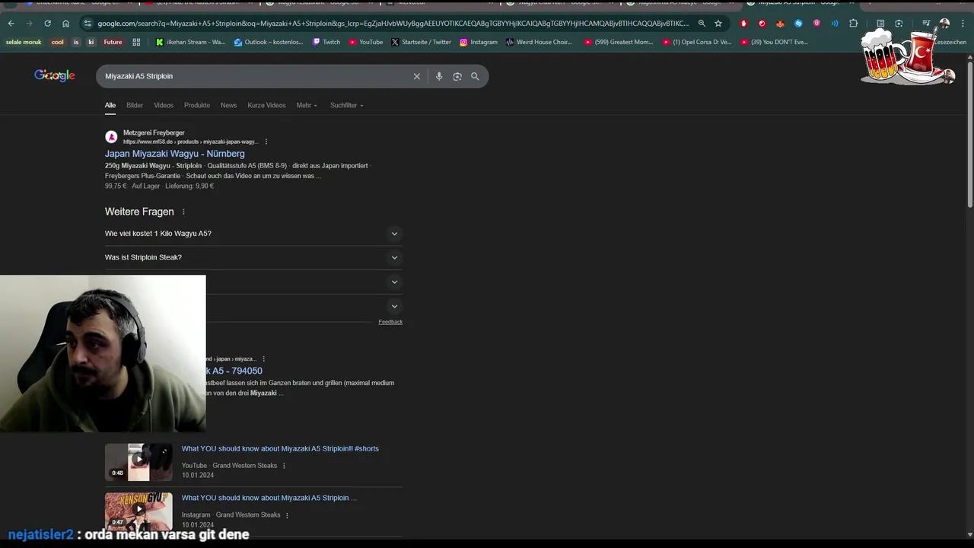Open the reading list side panel icon
This screenshot has width=974, height=548.
point(880,24)
